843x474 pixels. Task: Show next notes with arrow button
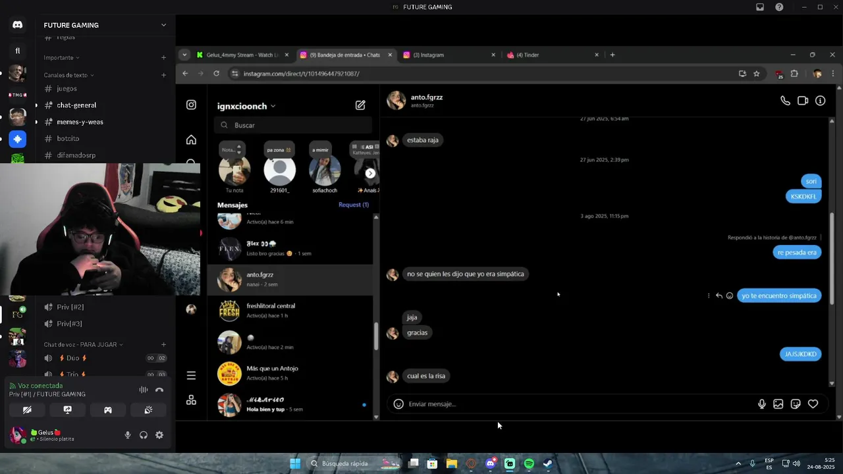pos(370,173)
